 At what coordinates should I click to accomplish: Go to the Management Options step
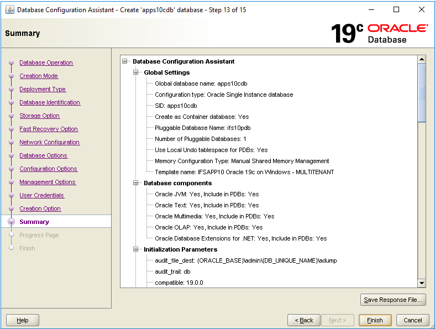[x=48, y=182]
